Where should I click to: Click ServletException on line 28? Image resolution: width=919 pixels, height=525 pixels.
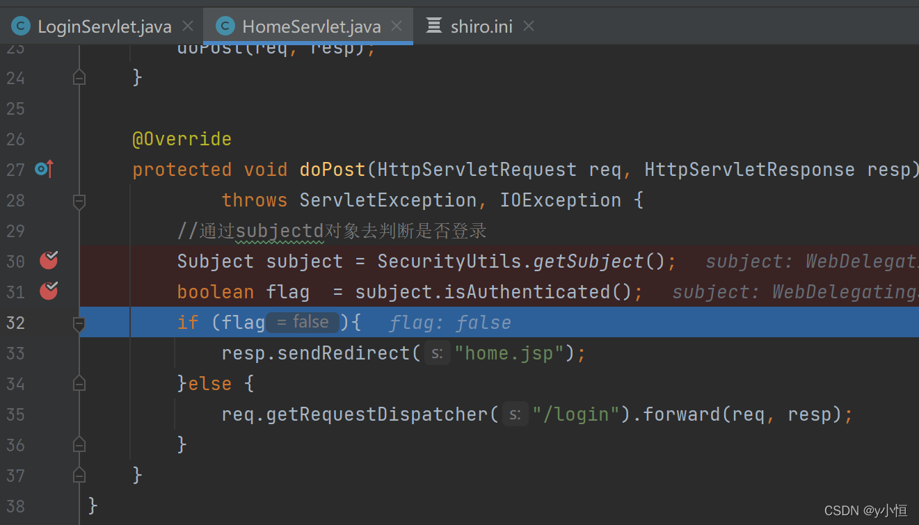coord(388,200)
